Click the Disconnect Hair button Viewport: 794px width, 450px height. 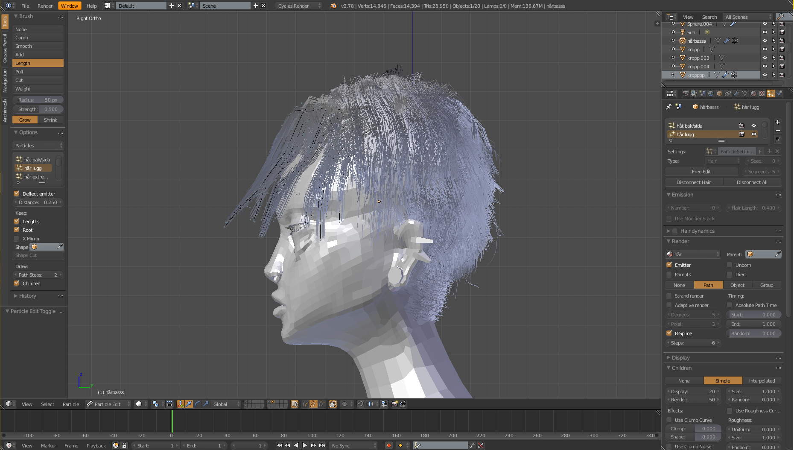click(694, 182)
